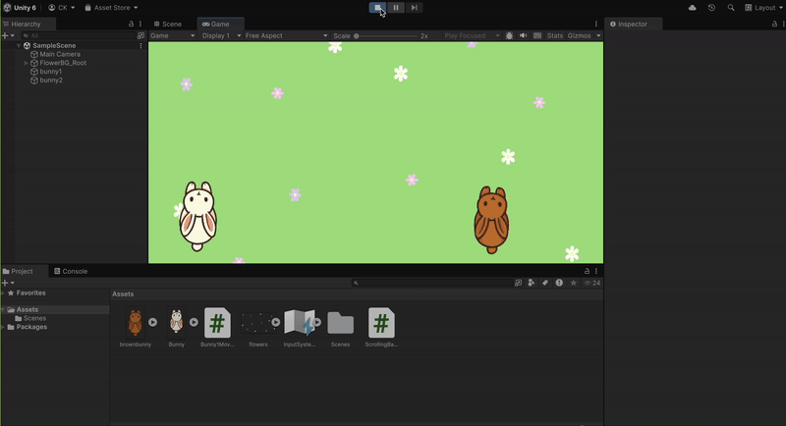
Task: Open the Game view mode dropdown
Action: [173, 35]
